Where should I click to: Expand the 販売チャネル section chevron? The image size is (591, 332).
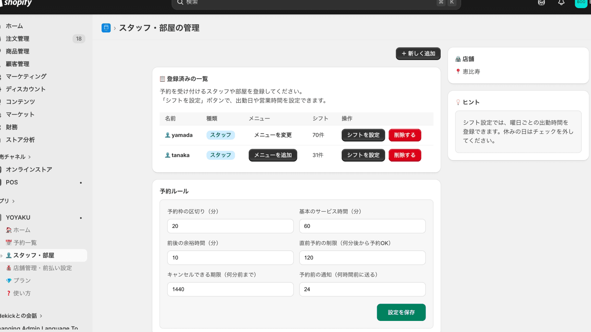(x=30, y=157)
